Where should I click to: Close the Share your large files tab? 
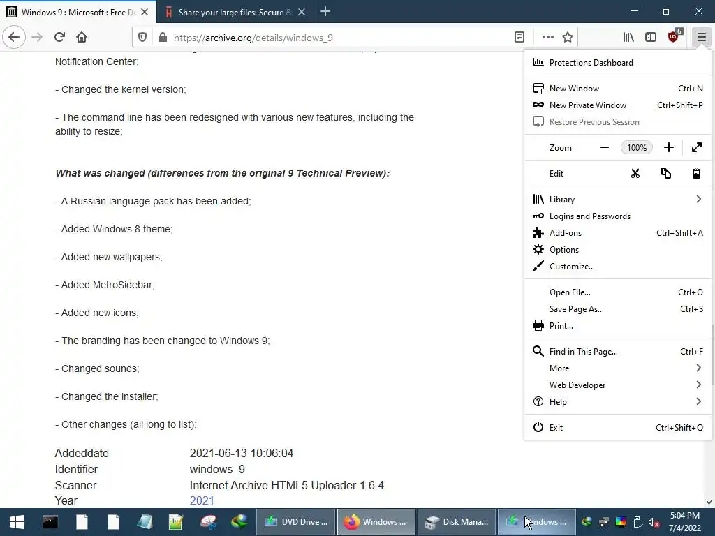pos(302,13)
